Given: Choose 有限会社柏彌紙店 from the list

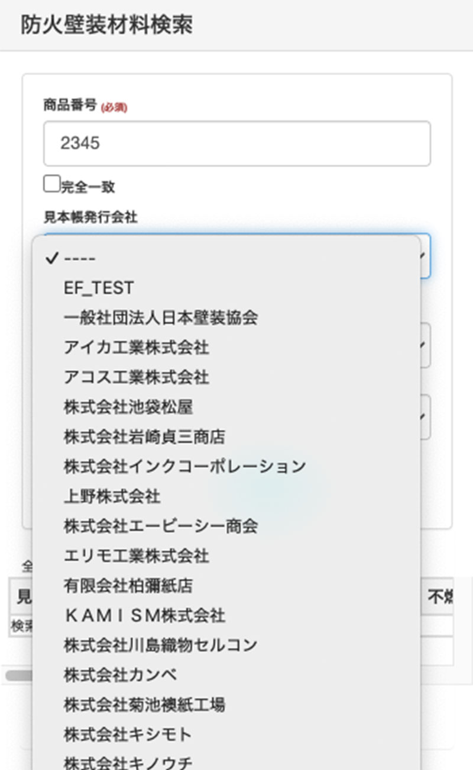Looking at the screenshot, I should [x=128, y=586].
